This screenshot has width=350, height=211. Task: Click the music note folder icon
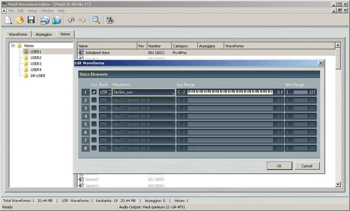click(57, 20)
